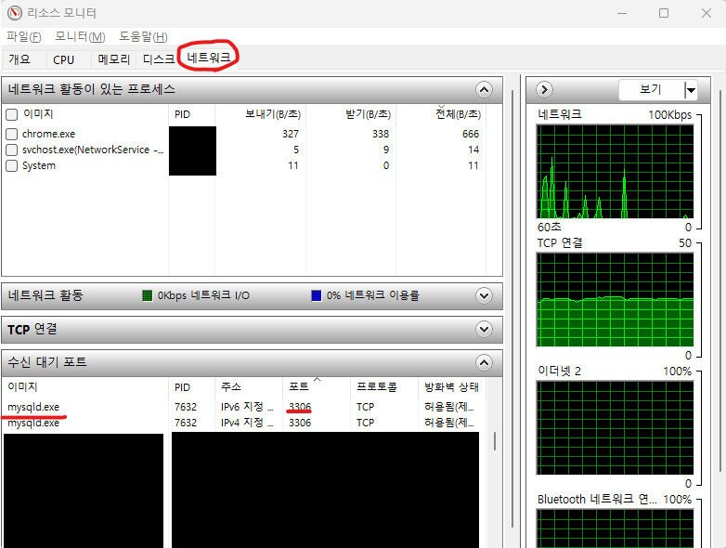Image resolution: width=726 pixels, height=548 pixels.
Task: Open the 도움말(H) menu
Action: pyautogui.click(x=143, y=36)
